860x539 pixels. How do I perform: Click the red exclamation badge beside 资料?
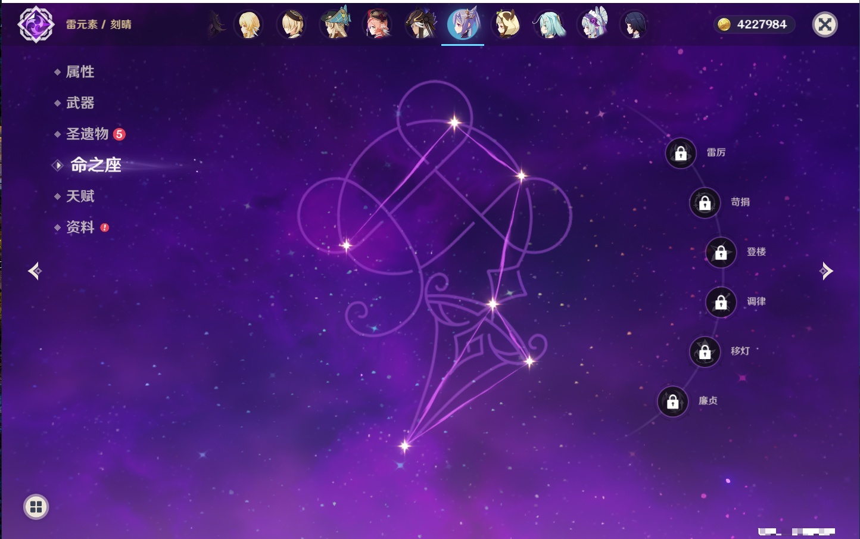105,228
